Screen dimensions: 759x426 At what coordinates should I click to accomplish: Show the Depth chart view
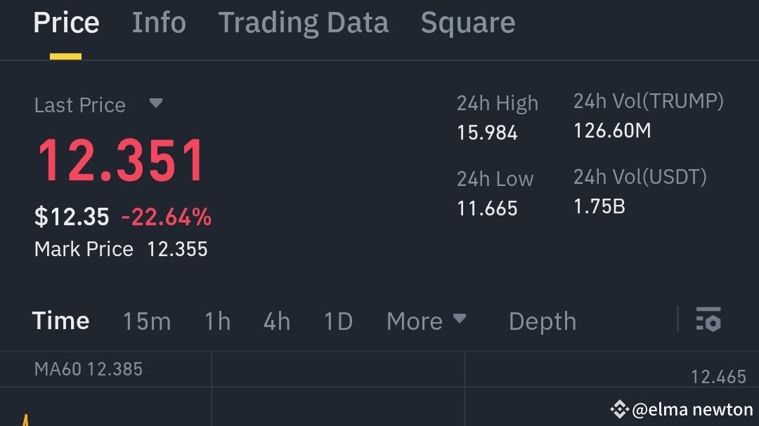coord(542,321)
